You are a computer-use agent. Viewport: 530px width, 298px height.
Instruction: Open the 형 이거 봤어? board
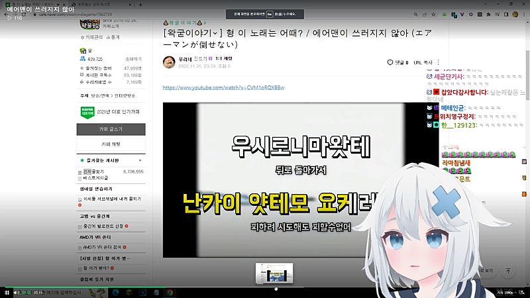coord(96,268)
